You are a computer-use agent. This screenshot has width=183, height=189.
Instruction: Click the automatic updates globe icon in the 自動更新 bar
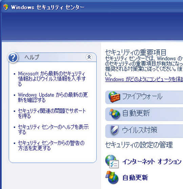tap(115, 114)
